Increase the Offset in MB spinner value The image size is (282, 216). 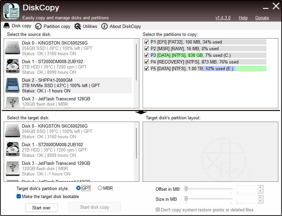coord(260,187)
